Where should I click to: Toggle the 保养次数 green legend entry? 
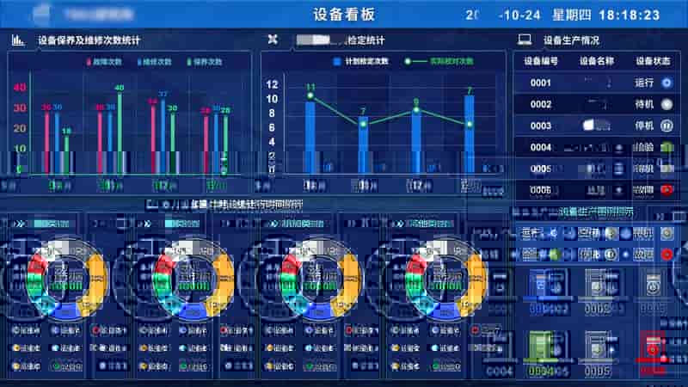point(205,62)
